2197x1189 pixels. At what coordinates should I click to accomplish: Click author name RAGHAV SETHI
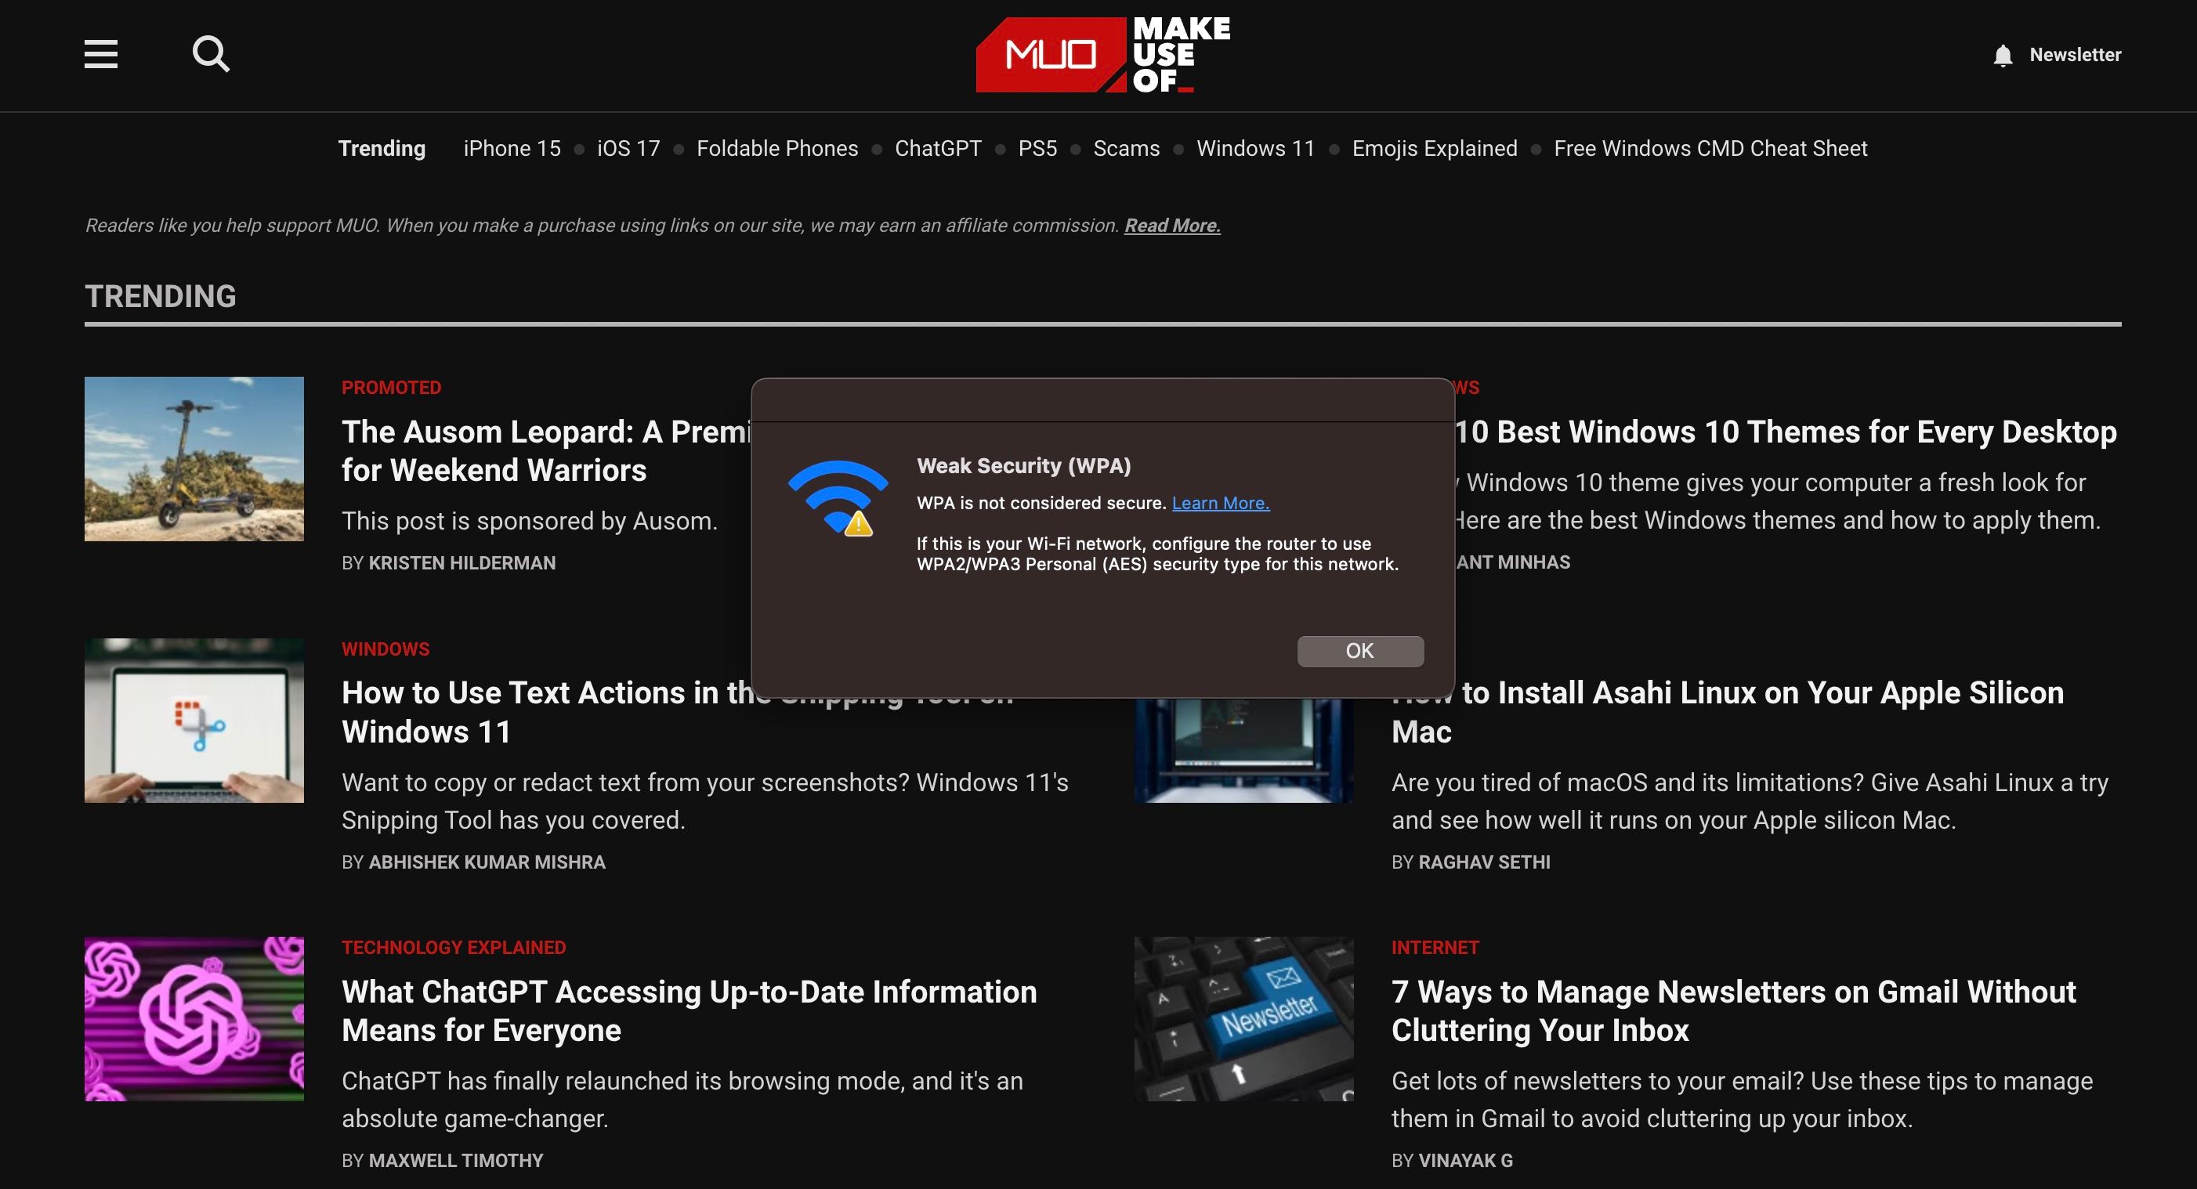point(1485,862)
